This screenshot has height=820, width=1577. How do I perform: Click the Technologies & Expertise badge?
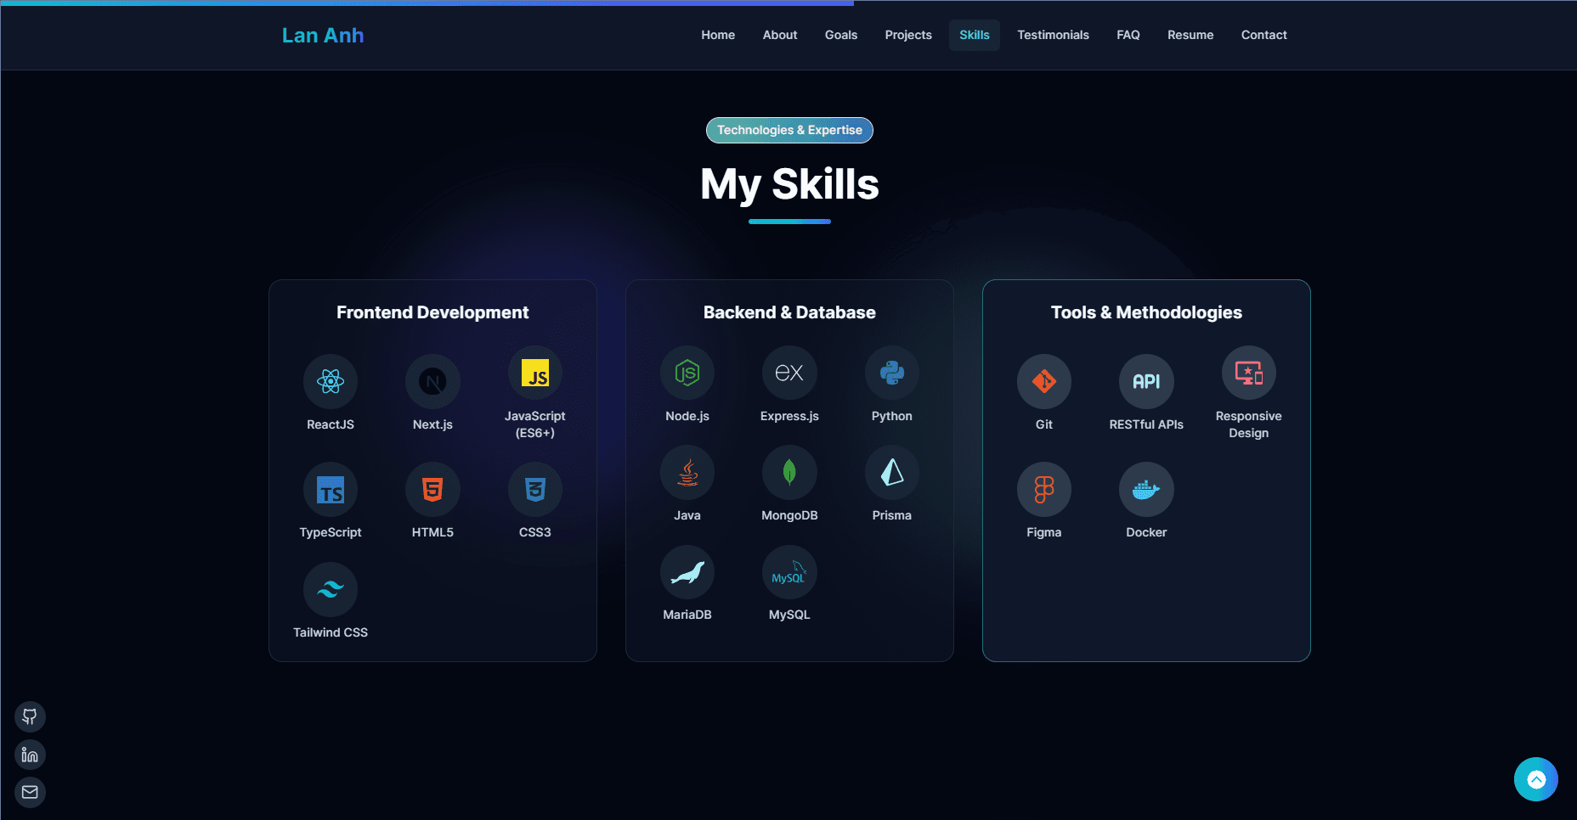coord(789,130)
